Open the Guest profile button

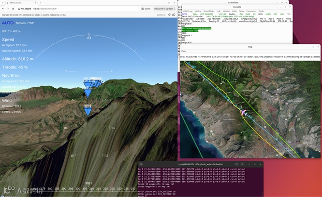146,9
